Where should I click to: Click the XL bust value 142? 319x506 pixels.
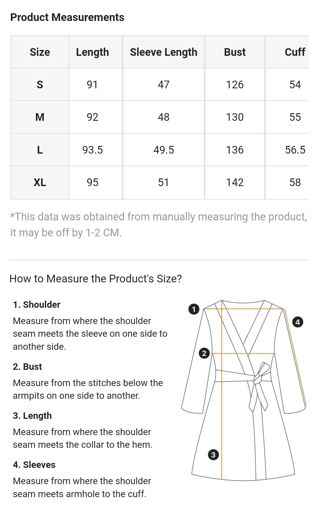click(235, 182)
